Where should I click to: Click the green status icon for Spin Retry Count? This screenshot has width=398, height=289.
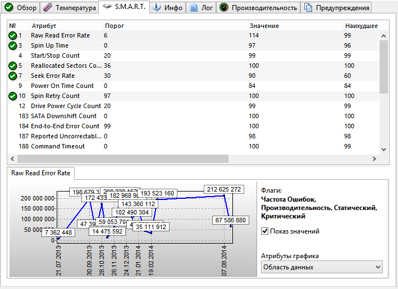tap(12, 96)
